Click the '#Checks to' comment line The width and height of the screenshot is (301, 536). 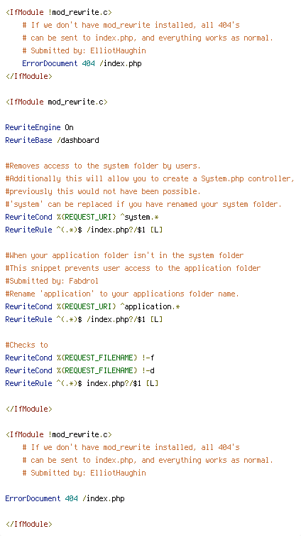pos(26,345)
